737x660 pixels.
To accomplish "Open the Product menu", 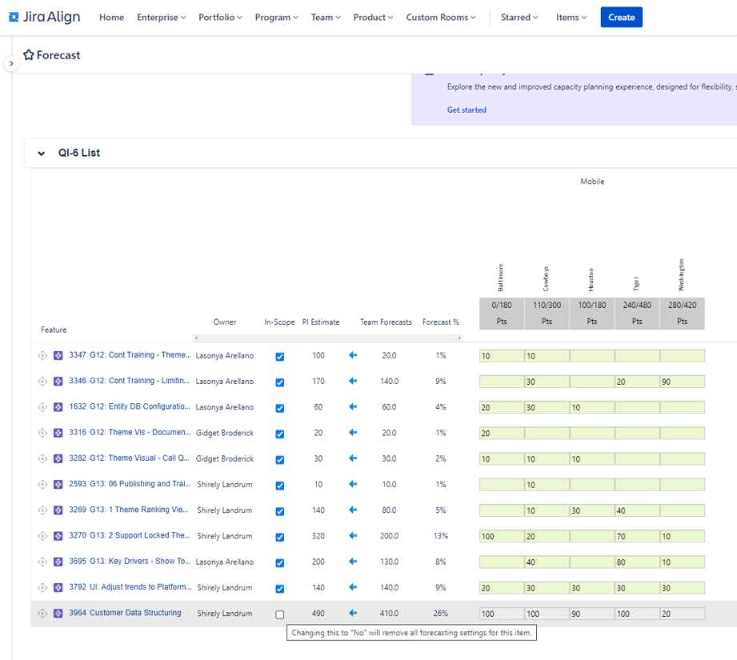I will (x=373, y=18).
